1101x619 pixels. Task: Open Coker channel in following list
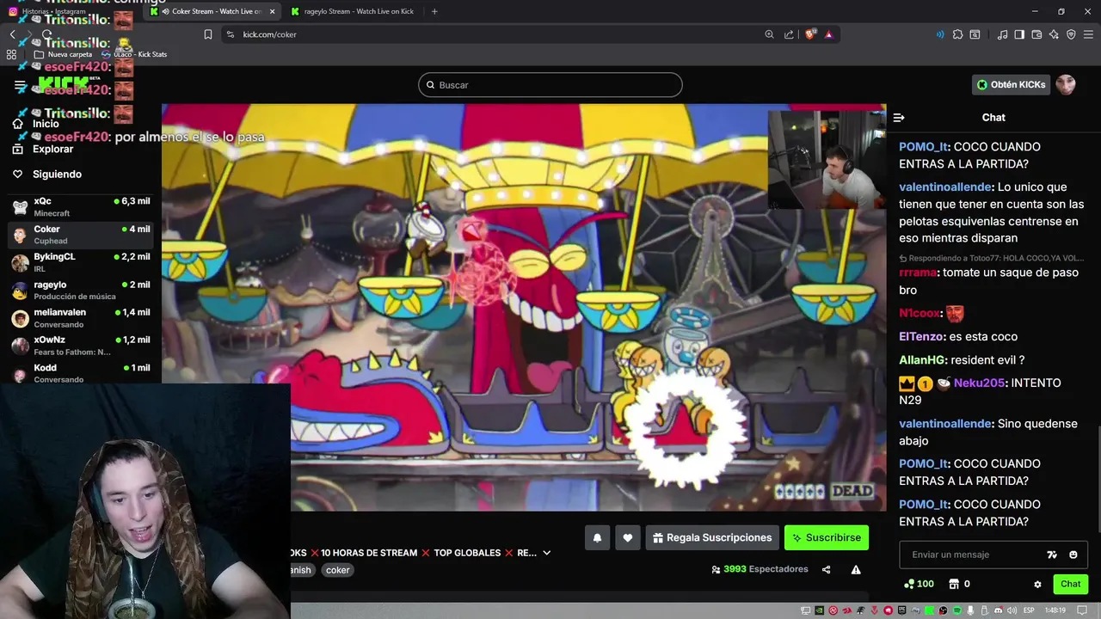tap(81, 235)
